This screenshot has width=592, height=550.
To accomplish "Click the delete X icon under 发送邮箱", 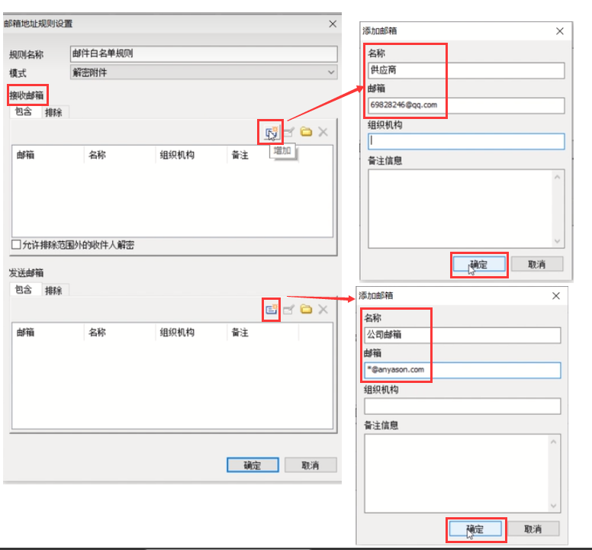I will tap(323, 309).
